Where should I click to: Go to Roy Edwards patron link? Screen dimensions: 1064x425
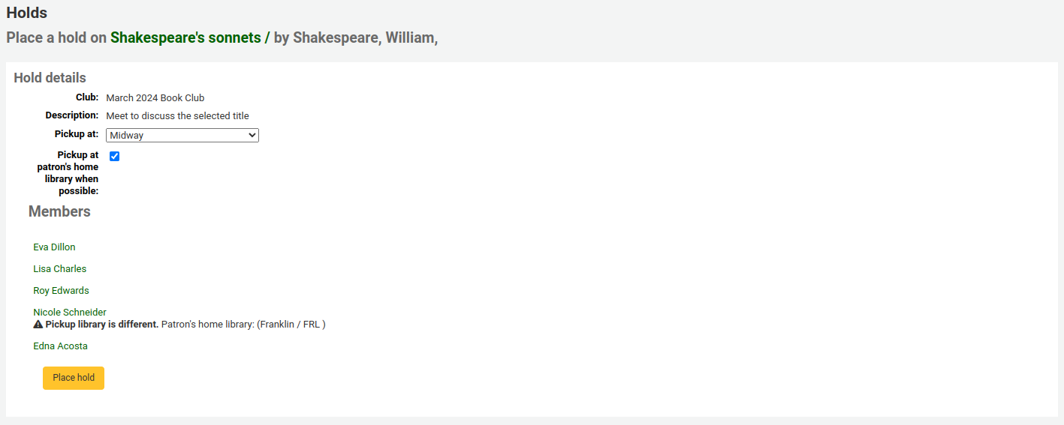(61, 291)
